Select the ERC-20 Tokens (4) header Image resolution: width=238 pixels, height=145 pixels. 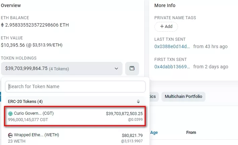25,102
